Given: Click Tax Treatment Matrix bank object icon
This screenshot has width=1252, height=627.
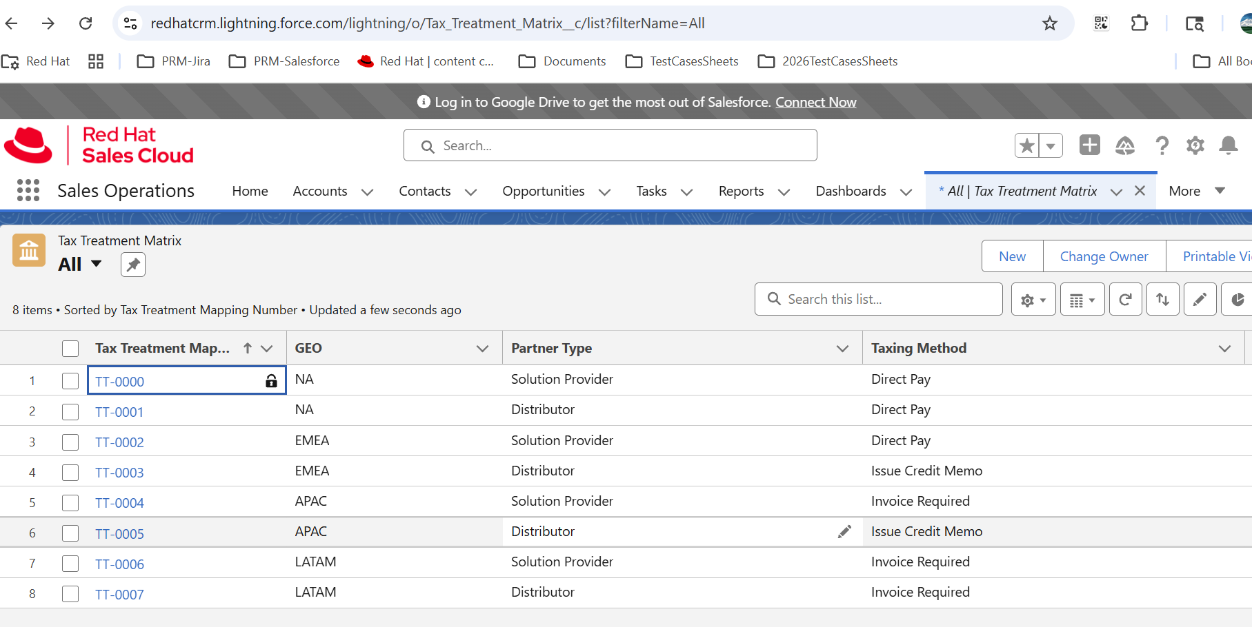Looking at the screenshot, I should coord(29,250).
